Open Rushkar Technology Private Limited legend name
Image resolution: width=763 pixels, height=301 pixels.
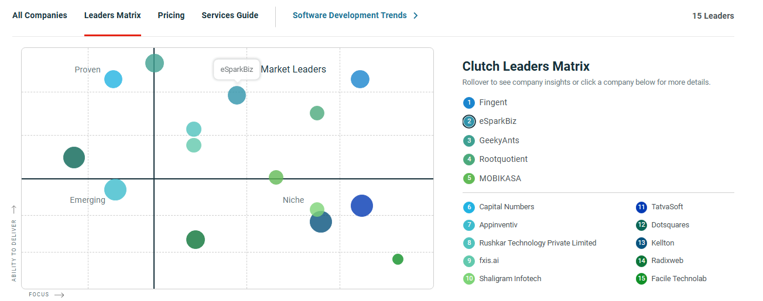(538, 243)
